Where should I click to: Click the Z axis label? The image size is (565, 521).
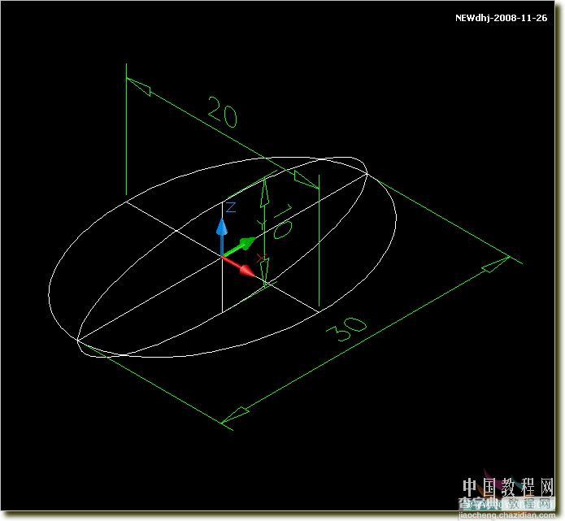(231, 207)
